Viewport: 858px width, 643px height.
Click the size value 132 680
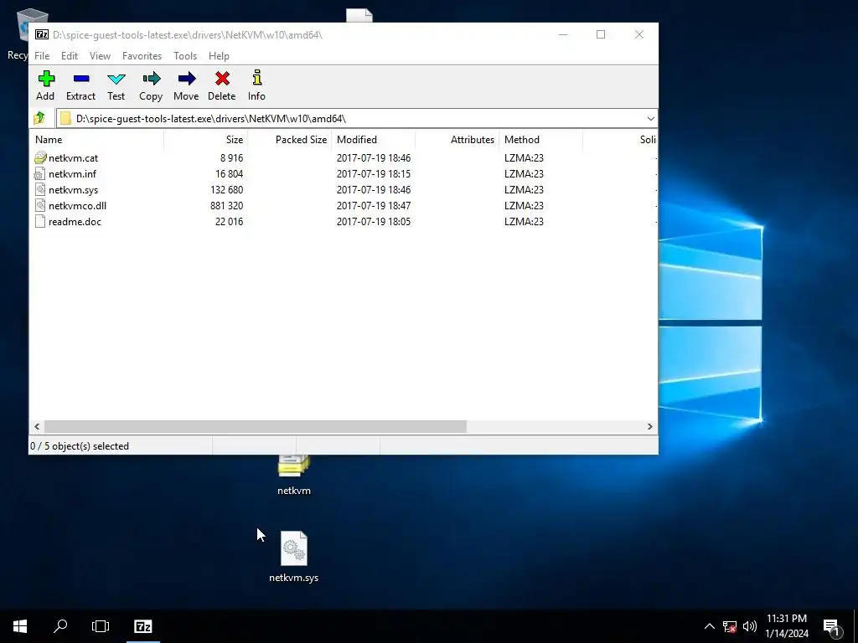226,190
